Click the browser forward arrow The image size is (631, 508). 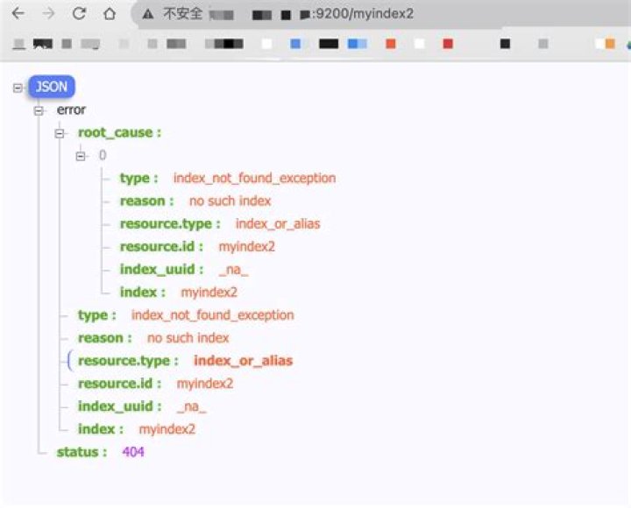(x=48, y=14)
